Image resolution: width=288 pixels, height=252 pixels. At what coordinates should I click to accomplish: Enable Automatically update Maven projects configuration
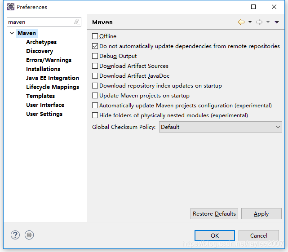[x=95, y=106]
